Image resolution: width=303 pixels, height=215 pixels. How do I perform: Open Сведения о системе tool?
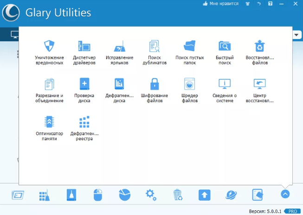pos(225,90)
